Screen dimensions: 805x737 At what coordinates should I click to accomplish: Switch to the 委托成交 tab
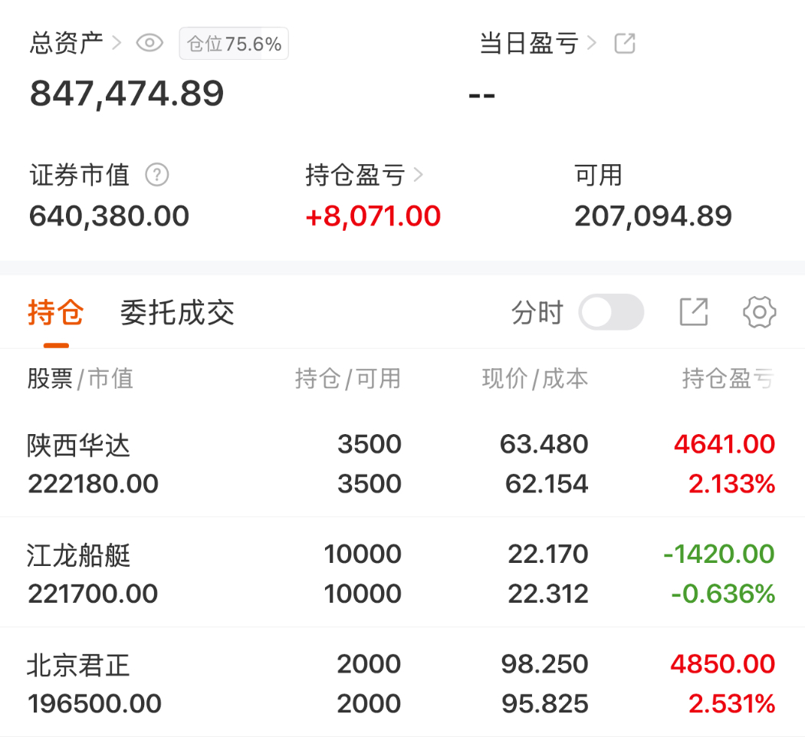177,312
